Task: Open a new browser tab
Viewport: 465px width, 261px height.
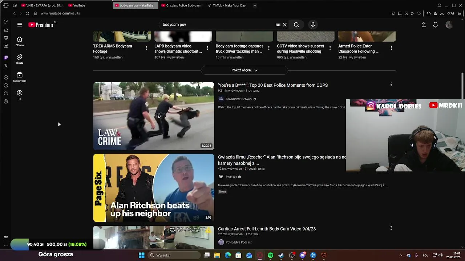Action: 255,5
